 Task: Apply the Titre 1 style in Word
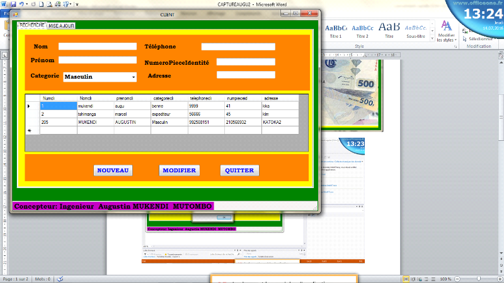pyautogui.click(x=336, y=31)
